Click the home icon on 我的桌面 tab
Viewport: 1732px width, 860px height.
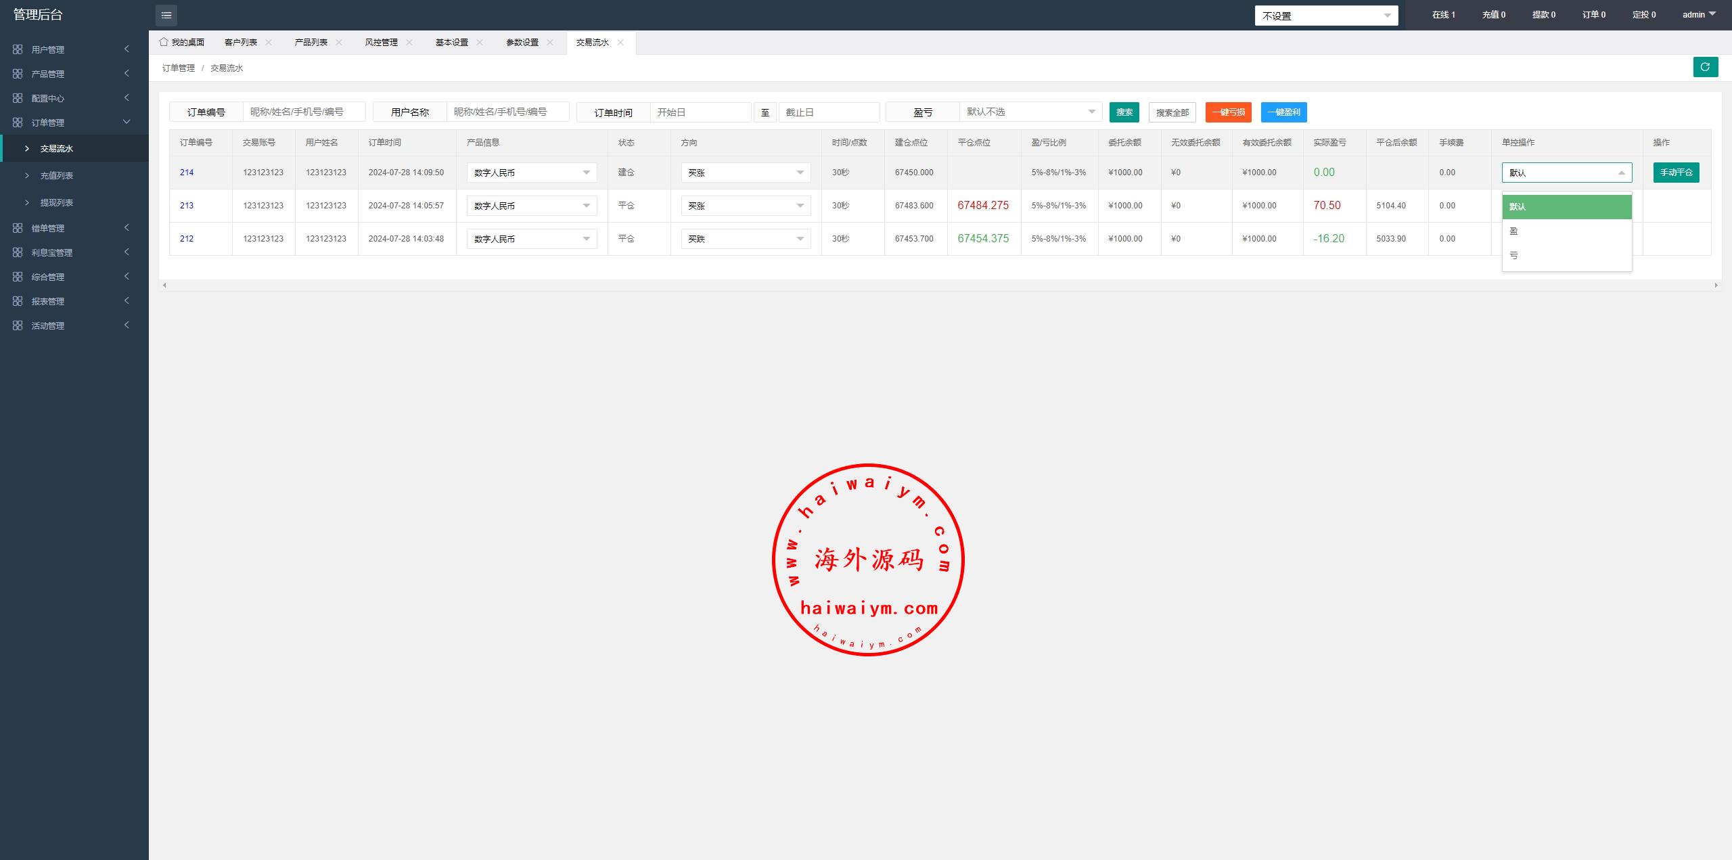[x=164, y=42]
